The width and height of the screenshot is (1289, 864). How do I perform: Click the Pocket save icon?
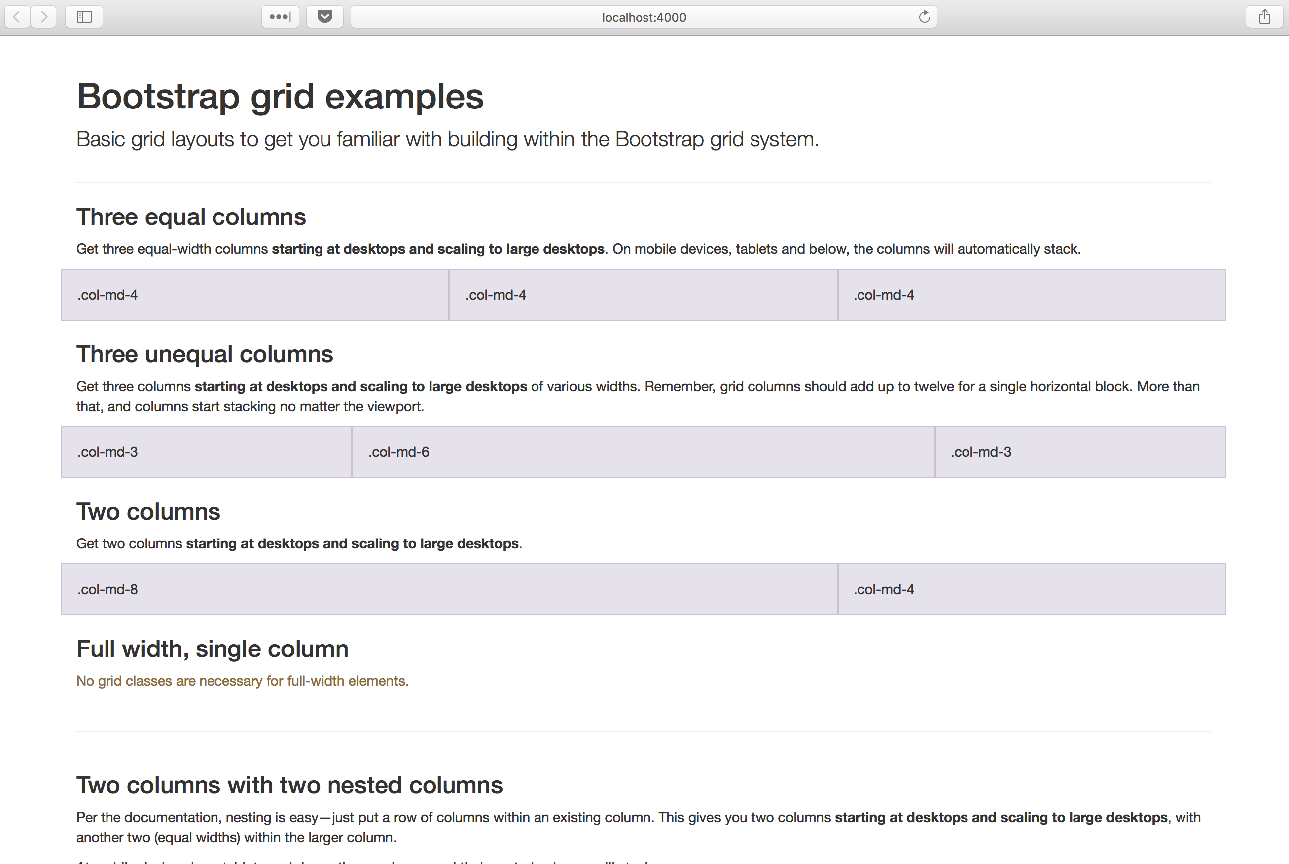click(325, 17)
